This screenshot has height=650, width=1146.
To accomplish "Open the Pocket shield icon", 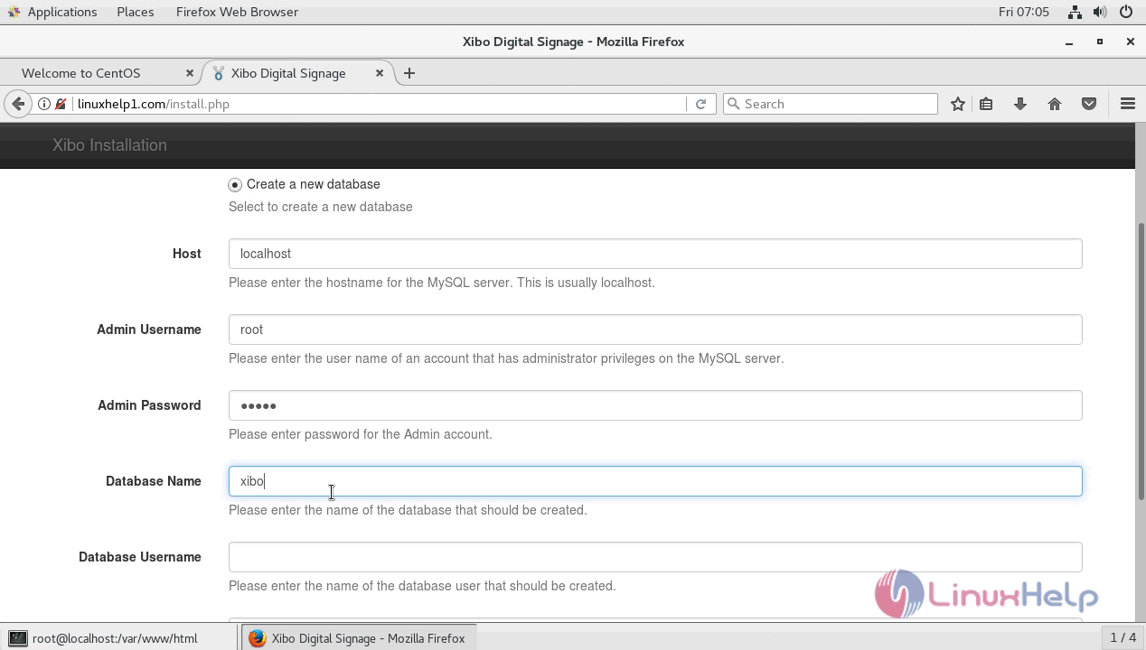I will coord(1089,104).
